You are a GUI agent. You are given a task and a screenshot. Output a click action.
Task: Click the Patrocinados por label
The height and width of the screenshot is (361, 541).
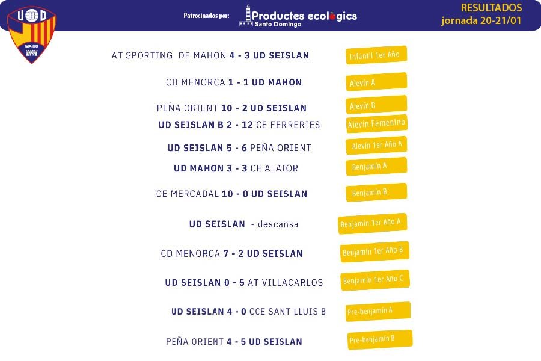206,16
